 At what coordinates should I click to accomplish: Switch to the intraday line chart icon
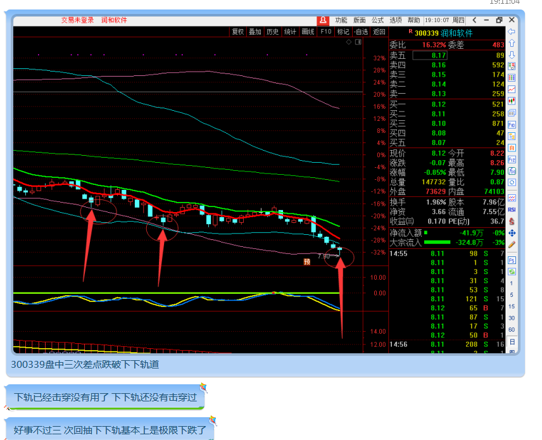[x=512, y=89]
